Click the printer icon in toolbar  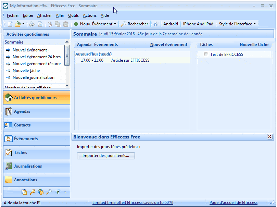32,24
